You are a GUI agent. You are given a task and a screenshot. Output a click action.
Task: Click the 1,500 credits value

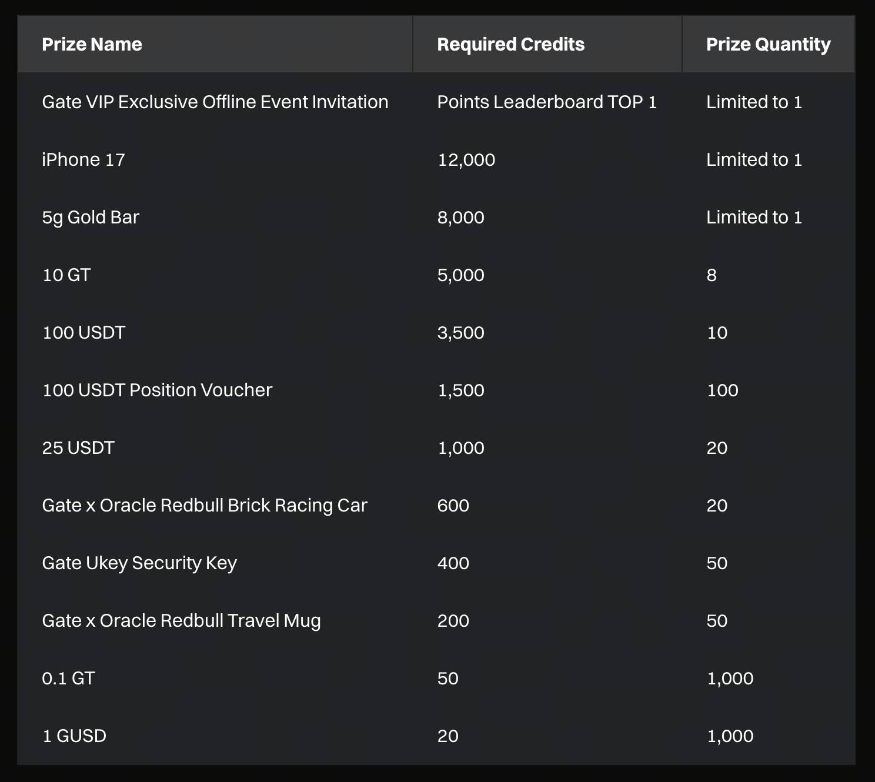460,390
